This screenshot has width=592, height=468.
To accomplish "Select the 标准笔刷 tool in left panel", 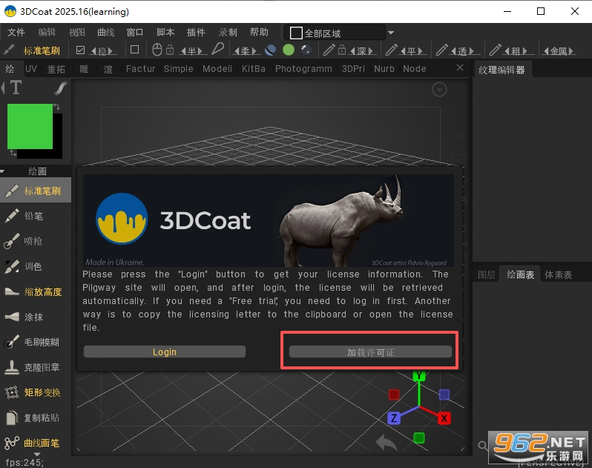I will [35, 191].
